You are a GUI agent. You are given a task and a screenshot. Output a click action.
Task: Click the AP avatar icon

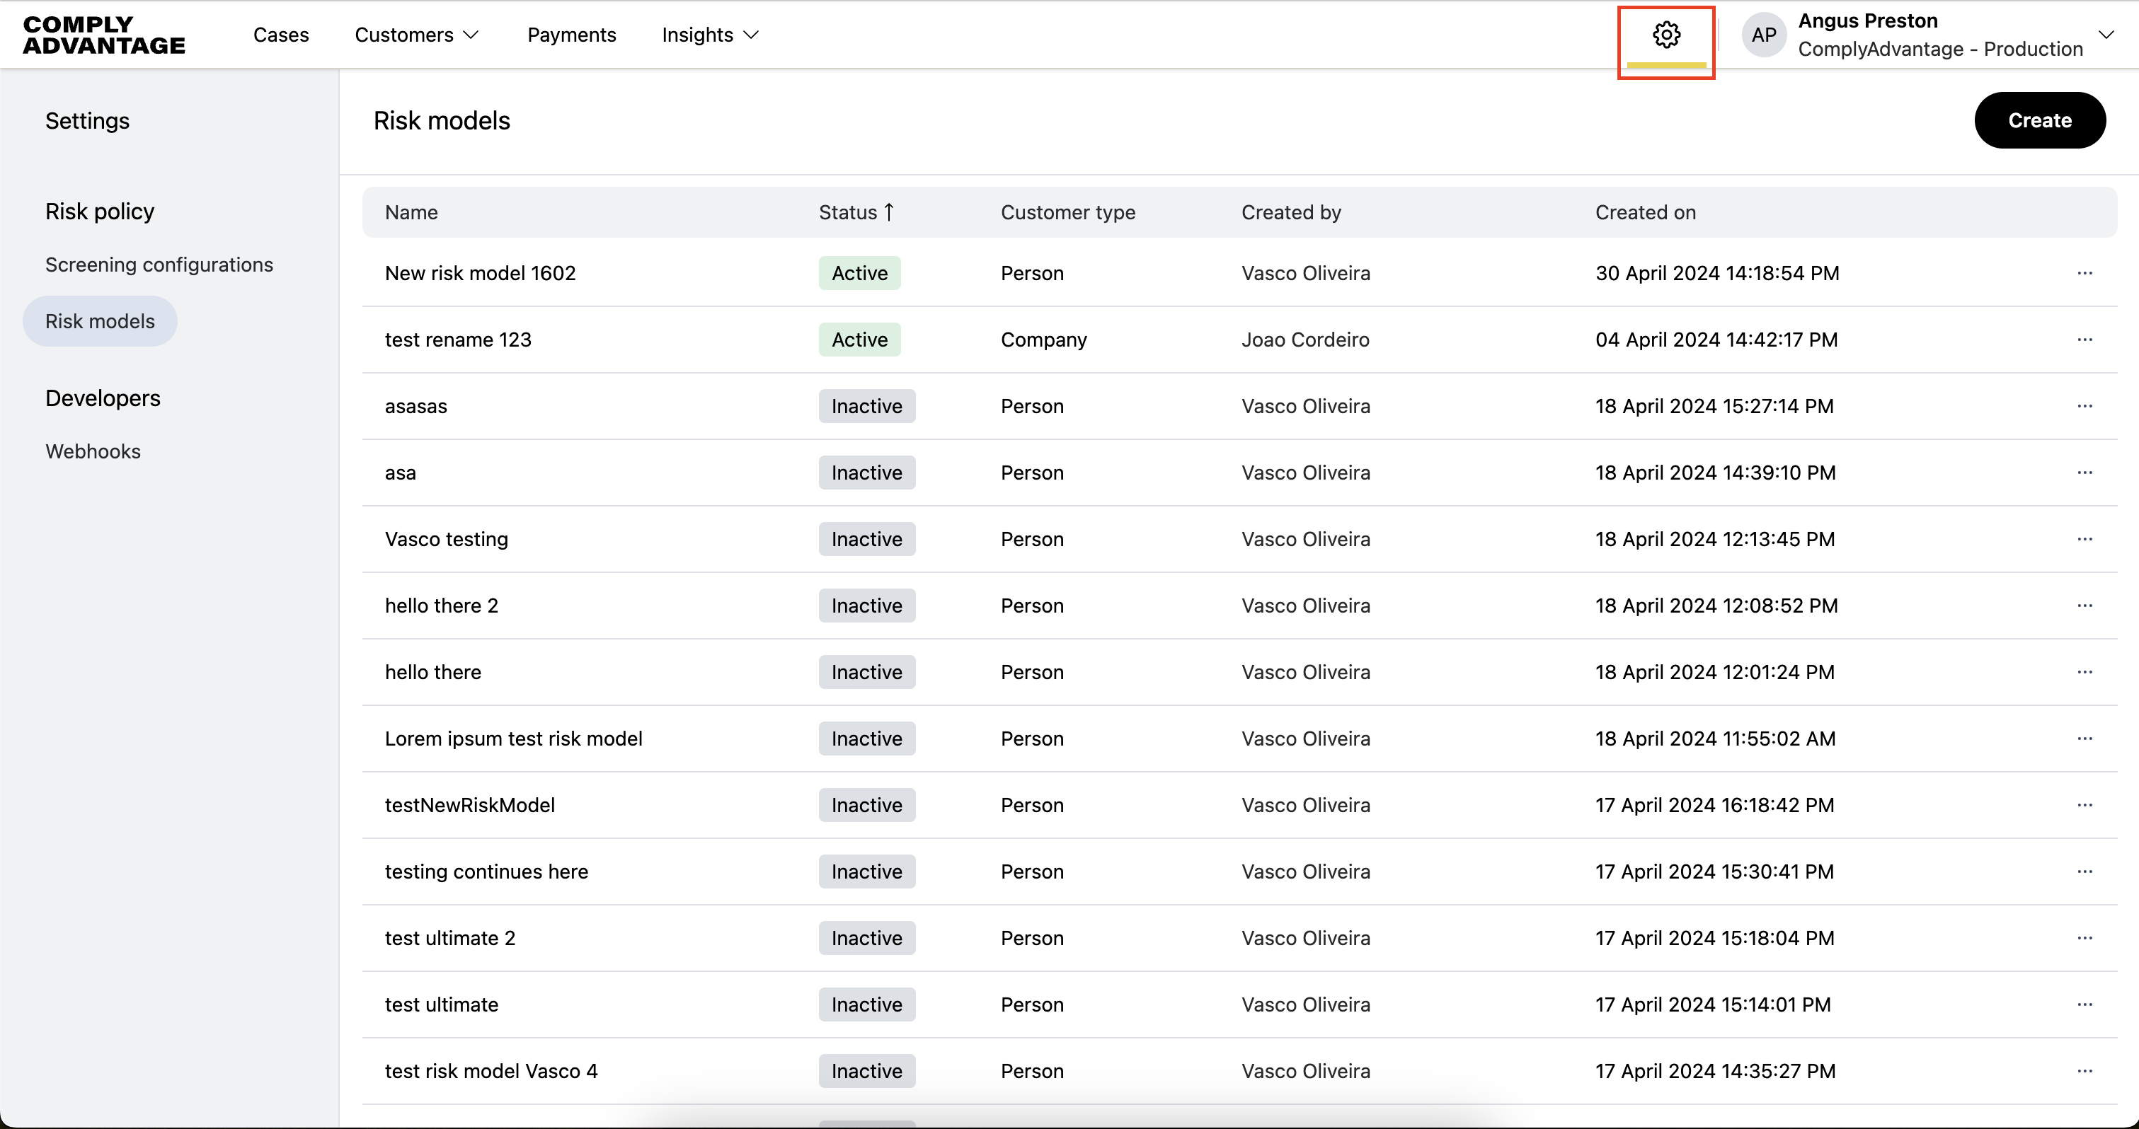pyautogui.click(x=1764, y=35)
